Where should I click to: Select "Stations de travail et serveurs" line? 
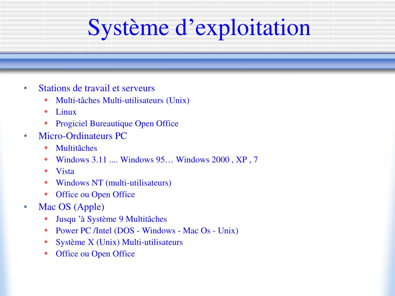click(x=96, y=88)
